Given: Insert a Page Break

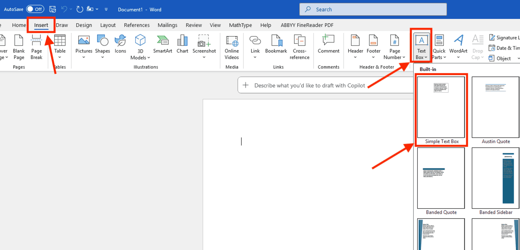Looking at the screenshot, I should (37, 45).
